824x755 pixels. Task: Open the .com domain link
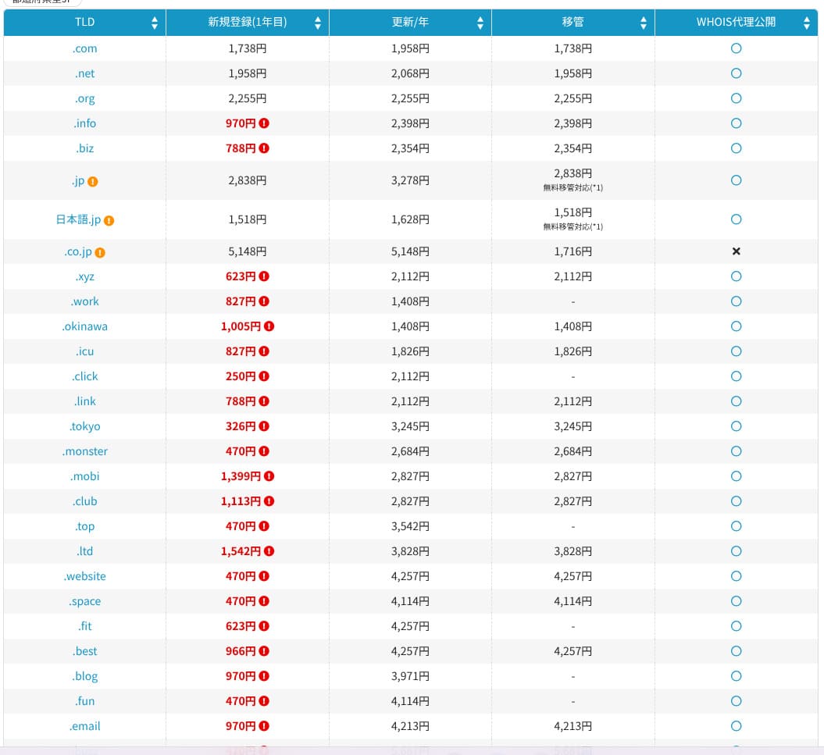click(85, 48)
